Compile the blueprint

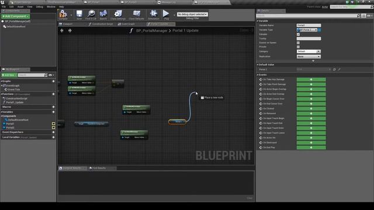coord(63,15)
